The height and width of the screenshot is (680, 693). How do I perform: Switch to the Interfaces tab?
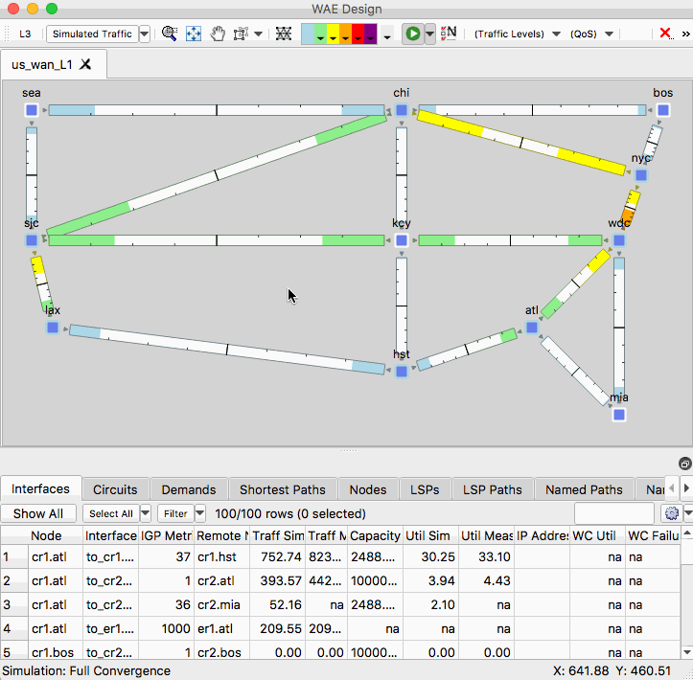[x=40, y=489]
